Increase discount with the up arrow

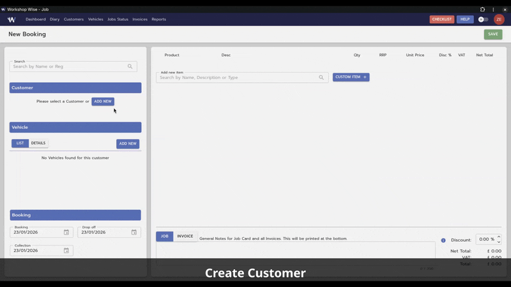click(499, 237)
